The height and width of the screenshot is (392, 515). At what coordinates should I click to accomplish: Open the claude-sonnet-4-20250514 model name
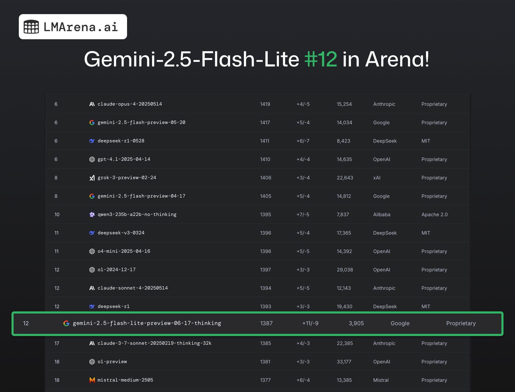coord(133,288)
